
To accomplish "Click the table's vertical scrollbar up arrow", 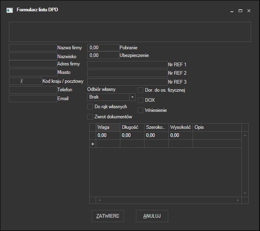I will (x=245, y=135).
